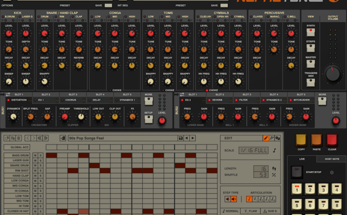Select the loud accent step type icon

[x=234, y=199]
